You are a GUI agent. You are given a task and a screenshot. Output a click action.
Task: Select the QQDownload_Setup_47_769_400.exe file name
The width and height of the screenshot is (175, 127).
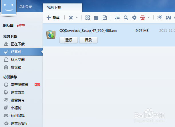coord(88,31)
